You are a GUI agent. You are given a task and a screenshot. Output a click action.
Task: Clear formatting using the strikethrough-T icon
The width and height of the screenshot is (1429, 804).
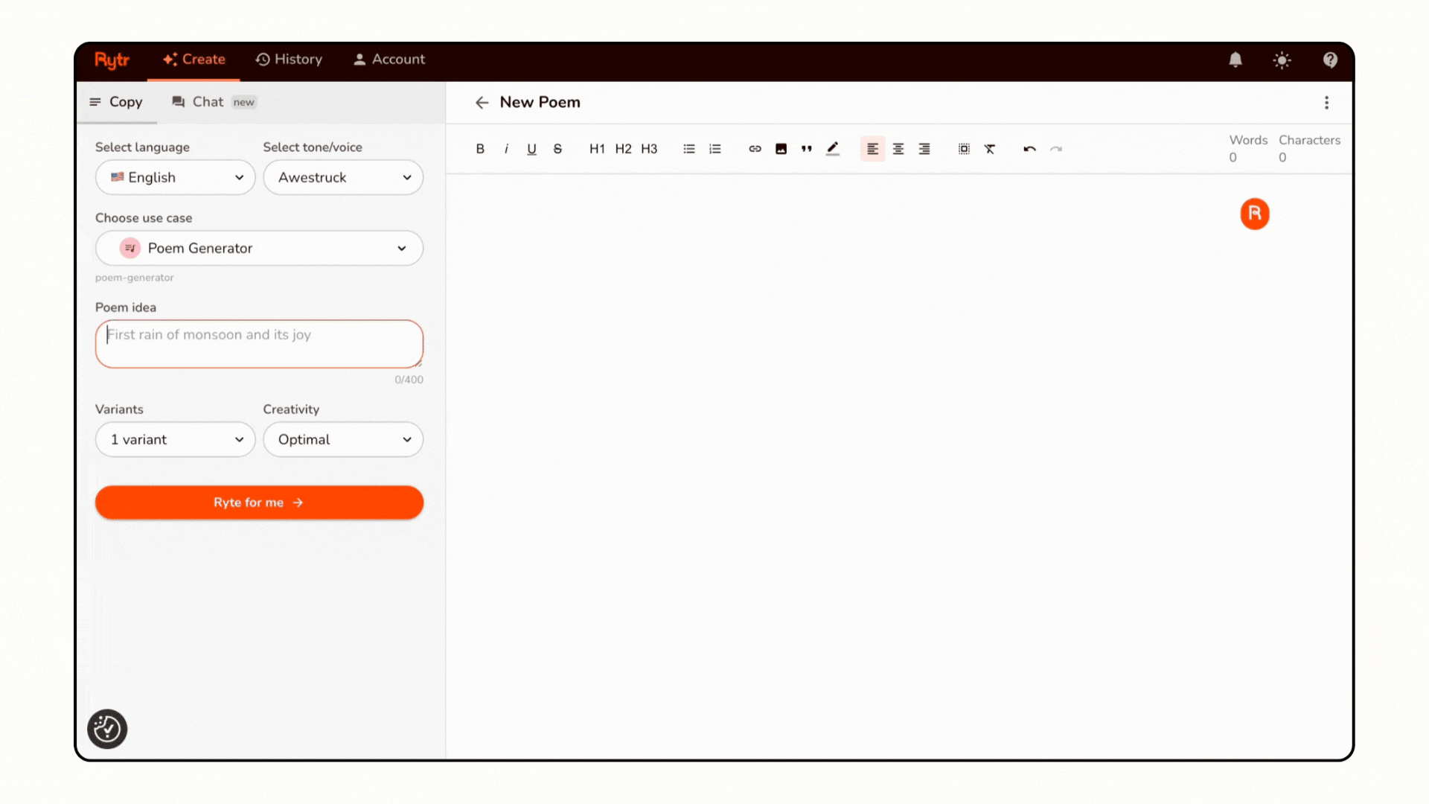[x=990, y=148]
